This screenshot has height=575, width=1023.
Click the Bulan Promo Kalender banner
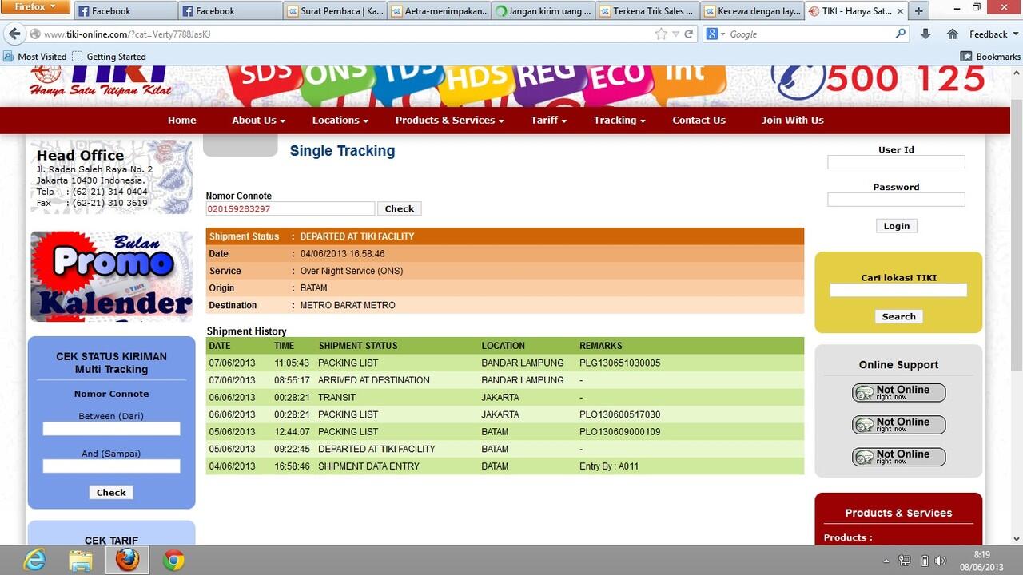click(x=111, y=276)
